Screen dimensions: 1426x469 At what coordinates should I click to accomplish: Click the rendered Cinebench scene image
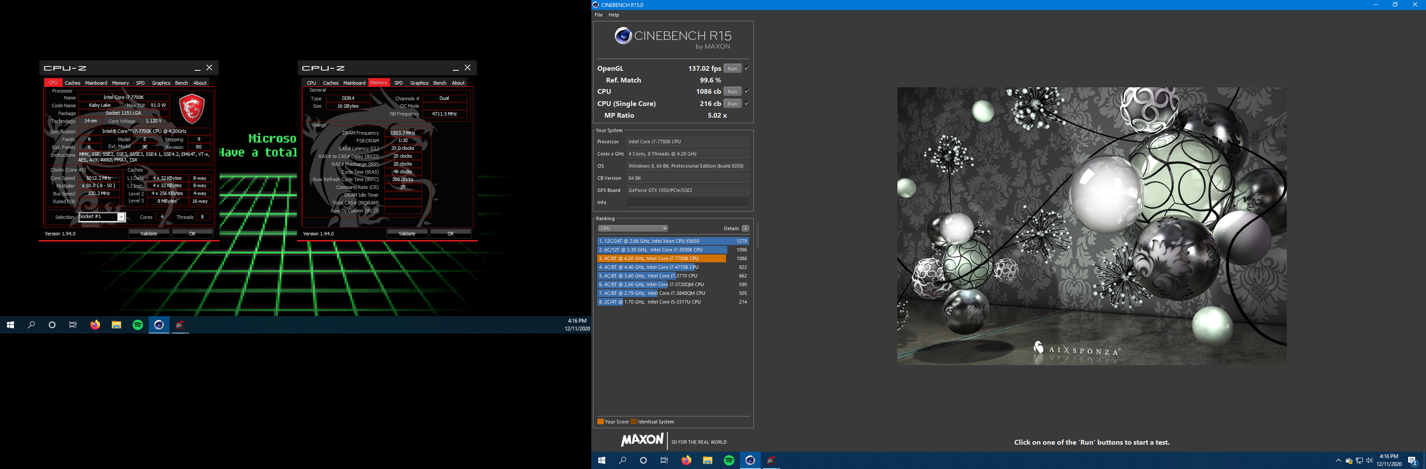point(1092,226)
